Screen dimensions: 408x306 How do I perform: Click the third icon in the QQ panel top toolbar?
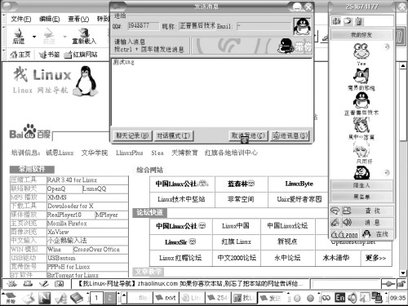(359, 21)
